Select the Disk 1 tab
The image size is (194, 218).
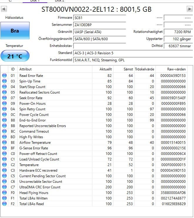click(x=35, y=1)
